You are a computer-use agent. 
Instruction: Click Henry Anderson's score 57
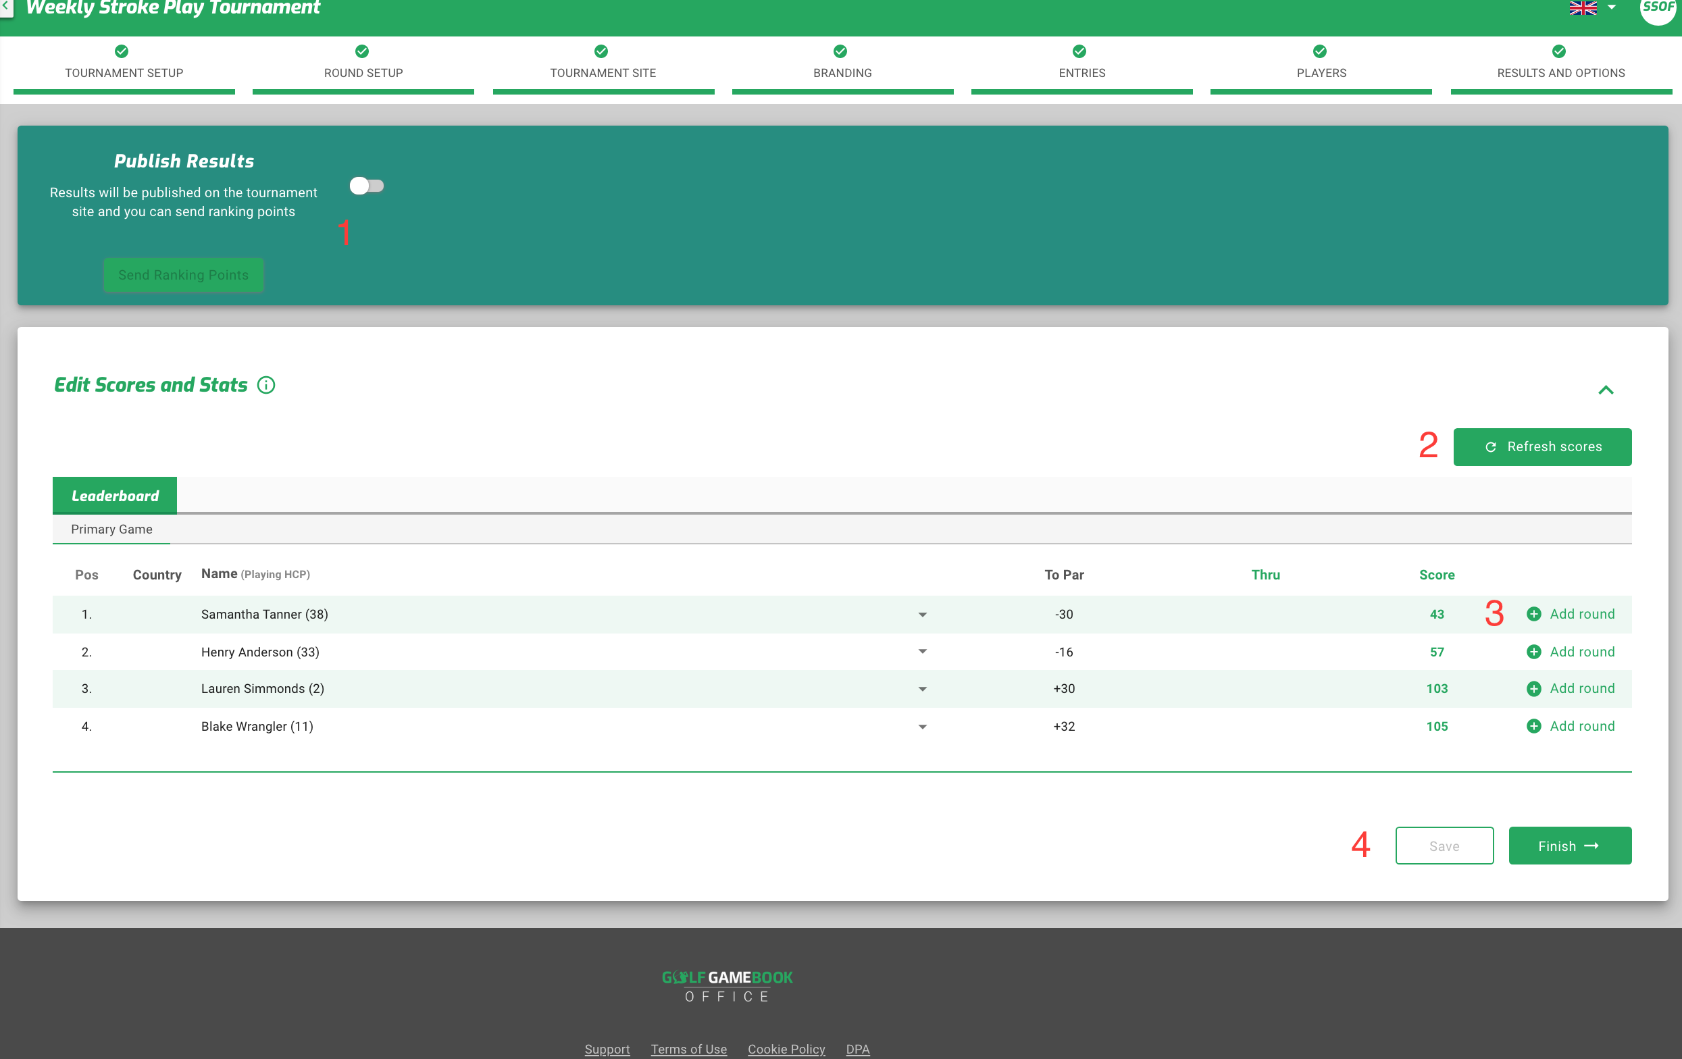click(x=1437, y=652)
